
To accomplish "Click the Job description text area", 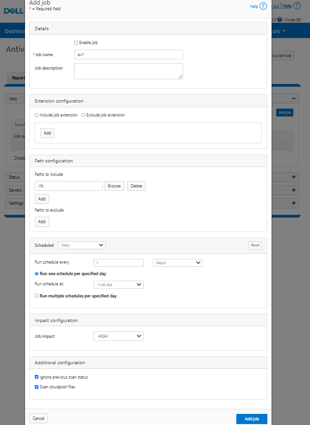I will point(128,71).
